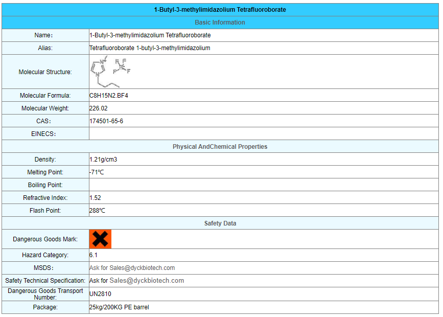This screenshot has width=443, height=317.
Task: Click the Physical AndChemical Properties section header
Action: (220, 147)
